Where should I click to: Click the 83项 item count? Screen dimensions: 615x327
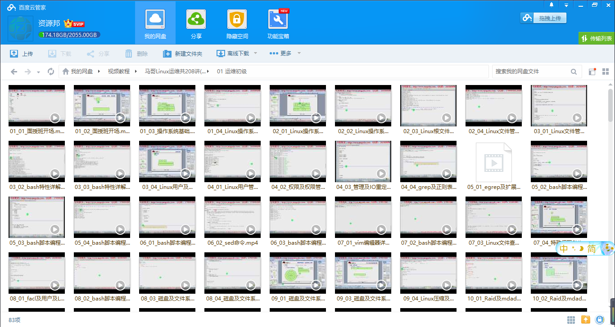click(x=14, y=320)
